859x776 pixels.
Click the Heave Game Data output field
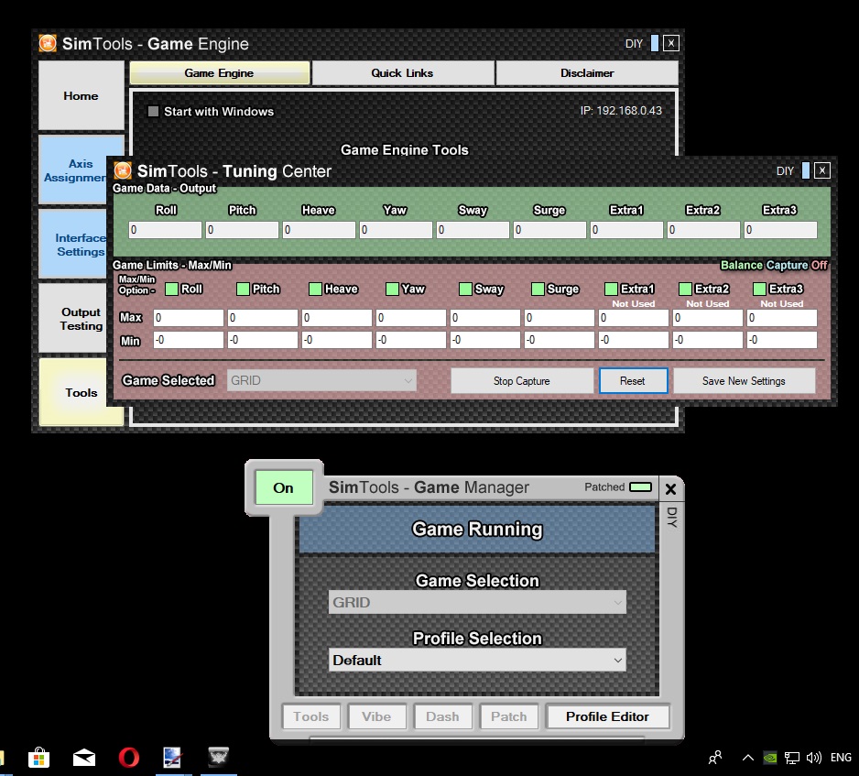(x=319, y=230)
